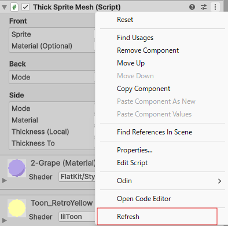Click the 2-Grape purple material preview sphere
This screenshot has width=228, height=226.
17,168
